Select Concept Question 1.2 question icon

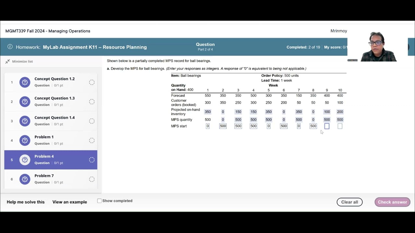click(25, 82)
